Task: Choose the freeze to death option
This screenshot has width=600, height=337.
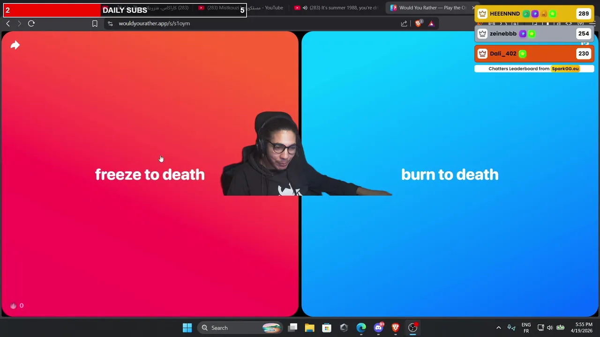Action: pyautogui.click(x=150, y=175)
